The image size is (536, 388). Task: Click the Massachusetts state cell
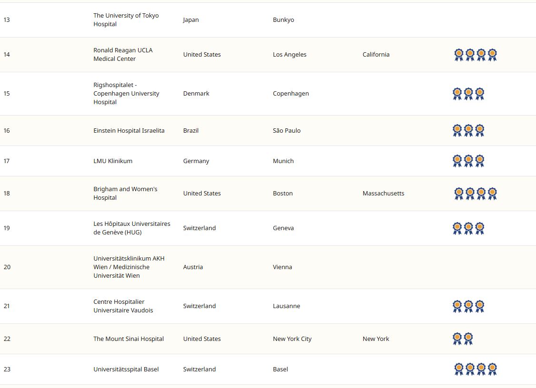(x=383, y=194)
